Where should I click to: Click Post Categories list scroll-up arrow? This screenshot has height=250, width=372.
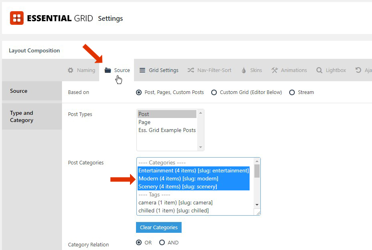point(257,161)
